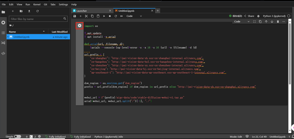Restart kernel and run all cells
Image resolution: width=294 pixels, height=139 pixels.
(x=122, y=16)
